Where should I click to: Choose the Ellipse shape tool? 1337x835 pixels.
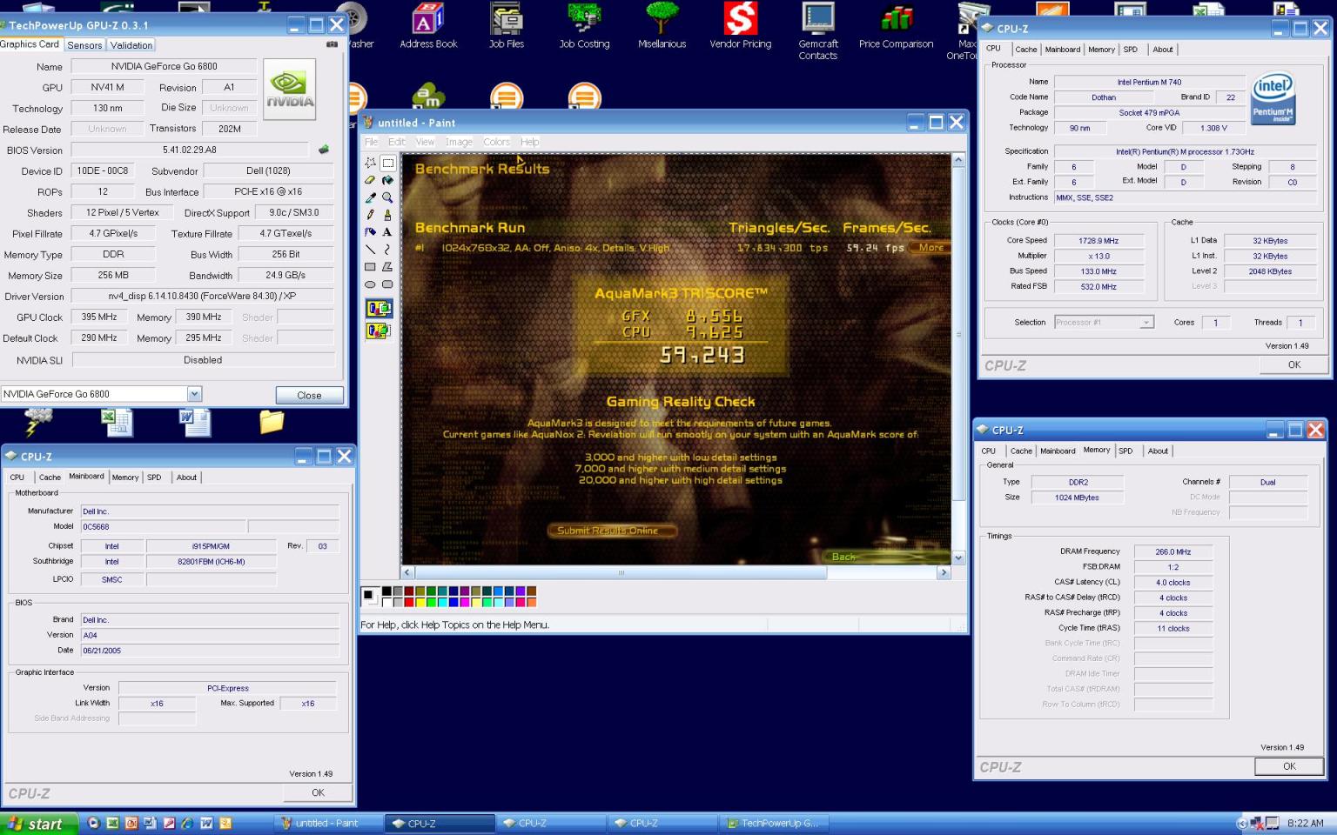(370, 284)
